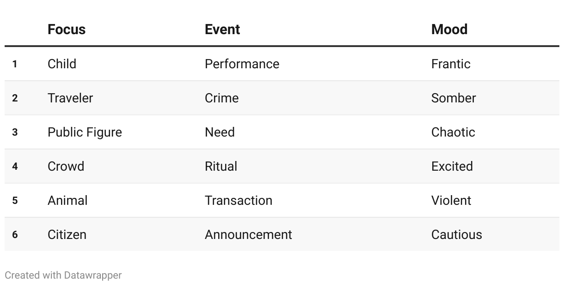Select the Child cell in row 1

point(62,64)
